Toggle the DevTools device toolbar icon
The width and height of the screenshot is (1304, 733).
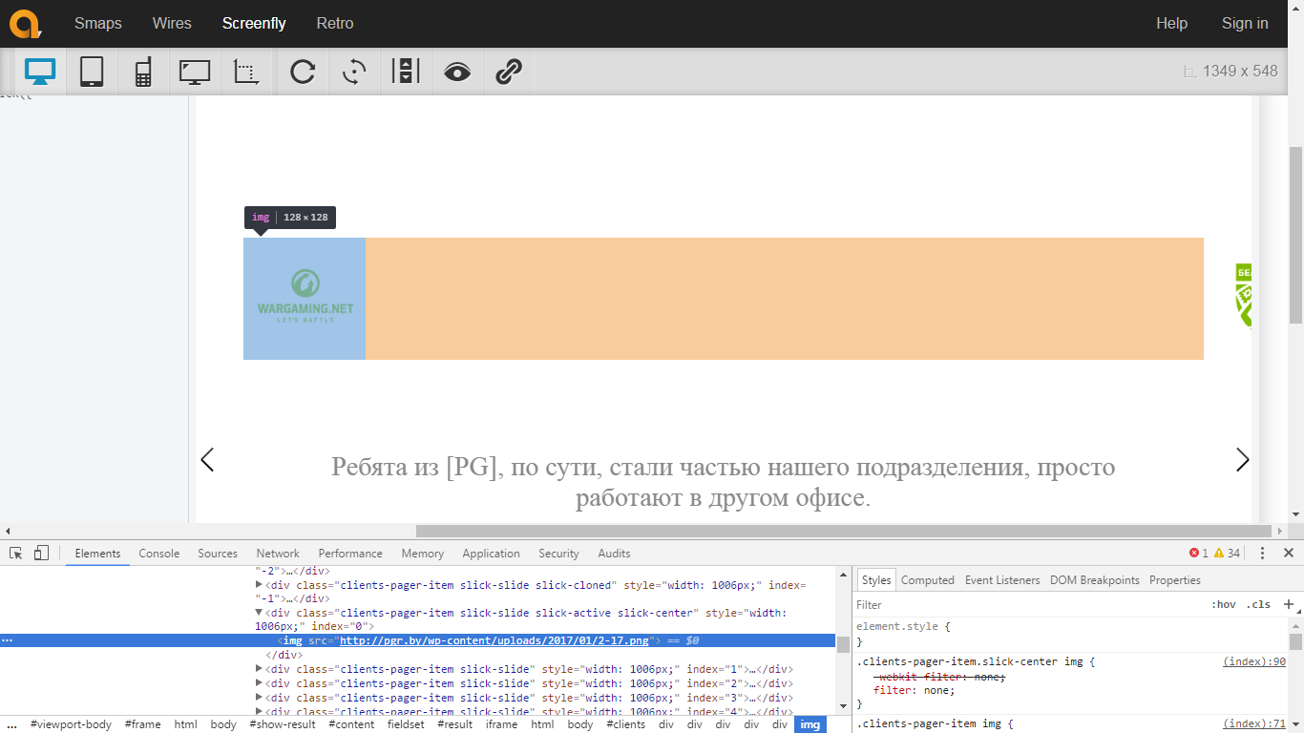click(x=41, y=553)
